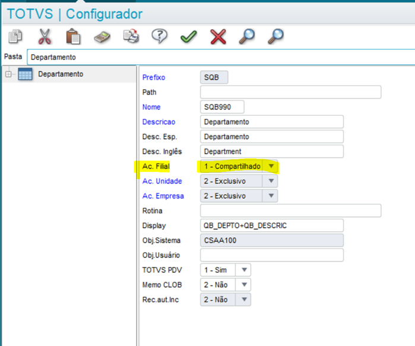Click the '1 - Sim' value text
The height and width of the screenshot is (346, 415).
[215, 270]
